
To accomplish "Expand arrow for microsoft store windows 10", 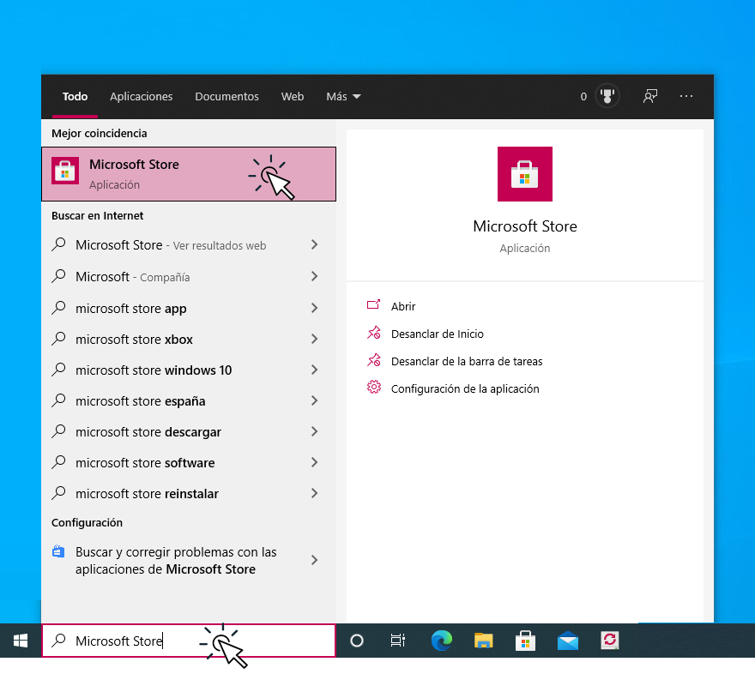I will [x=314, y=370].
